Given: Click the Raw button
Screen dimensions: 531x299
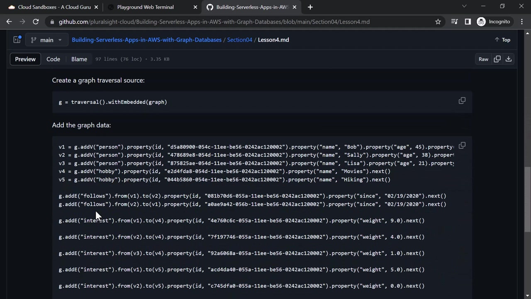Looking at the screenshot, I should click(483, 59).
